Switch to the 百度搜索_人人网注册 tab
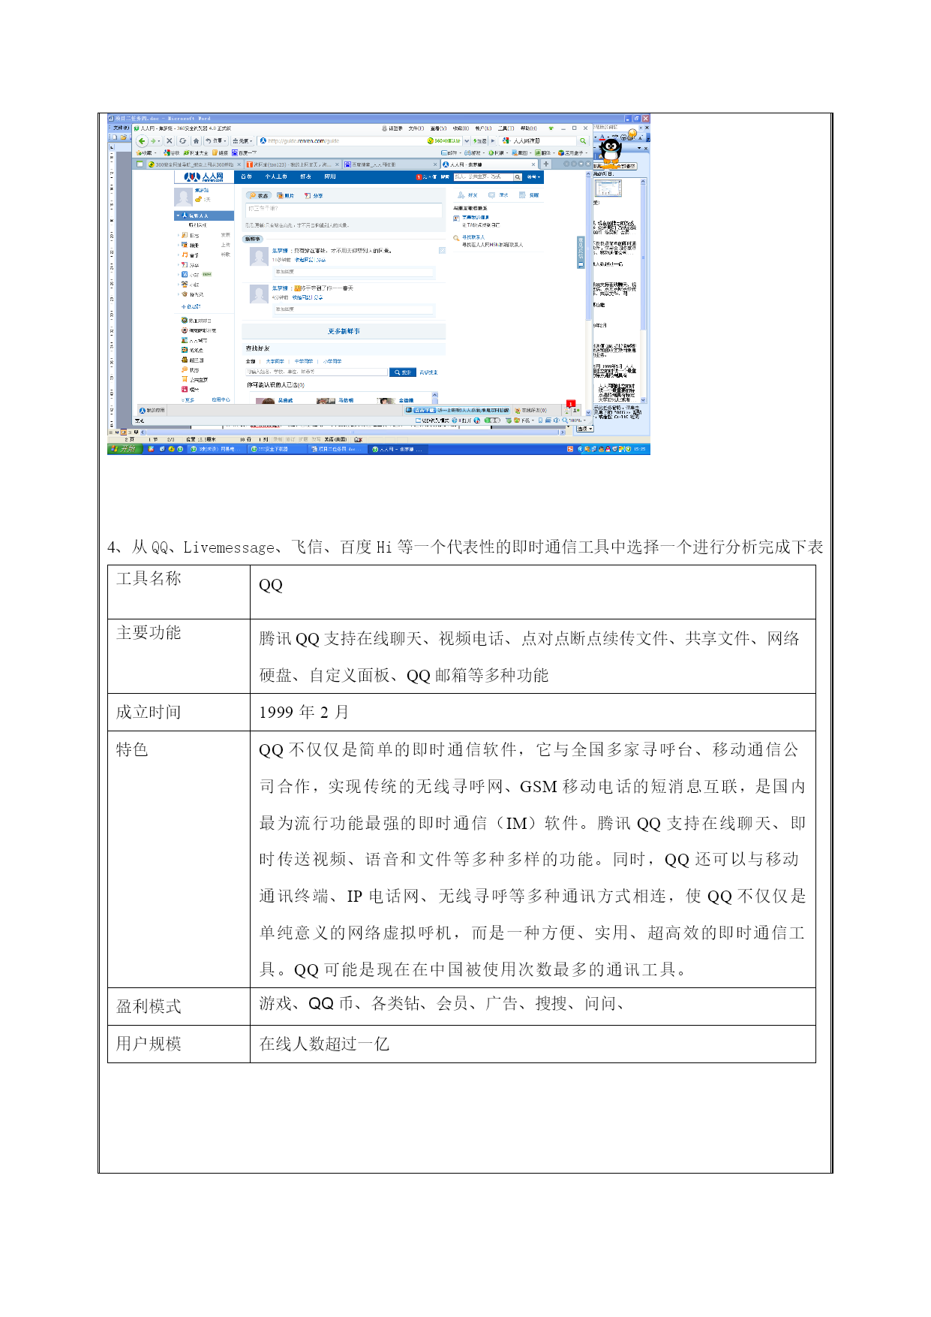The width and height of the screenshot is (931, 1317). point(391,164)
